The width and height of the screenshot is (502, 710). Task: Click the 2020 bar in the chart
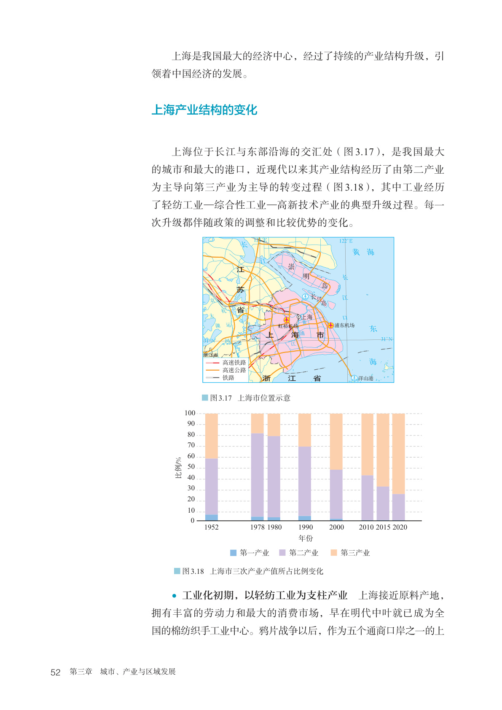398,467
